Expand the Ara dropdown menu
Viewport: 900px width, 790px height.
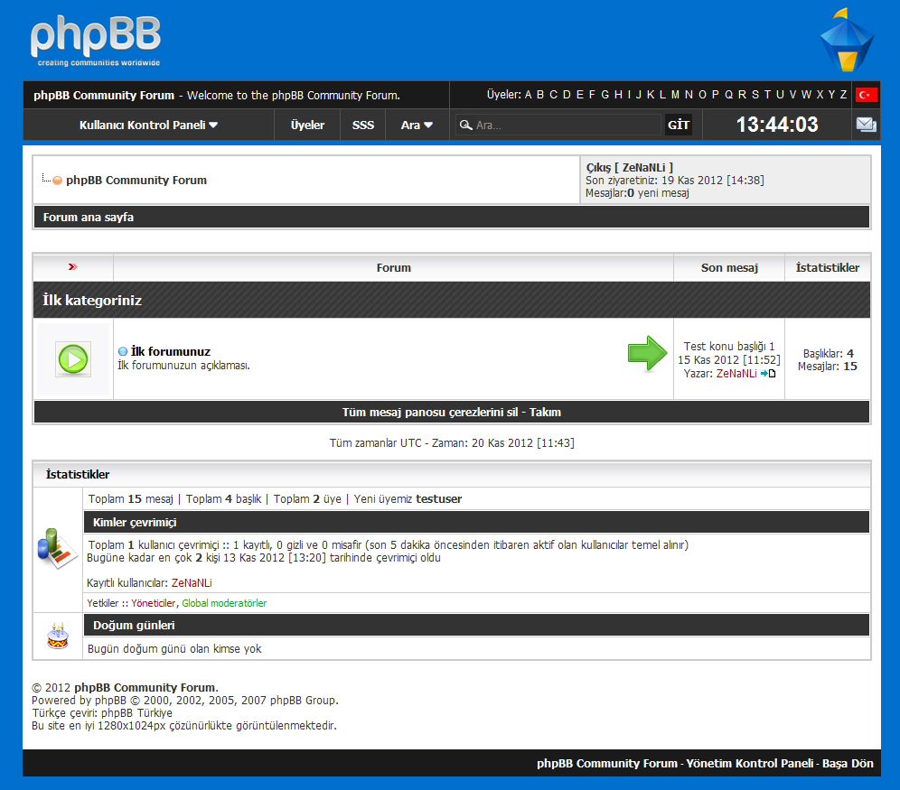tap(417, 125)
